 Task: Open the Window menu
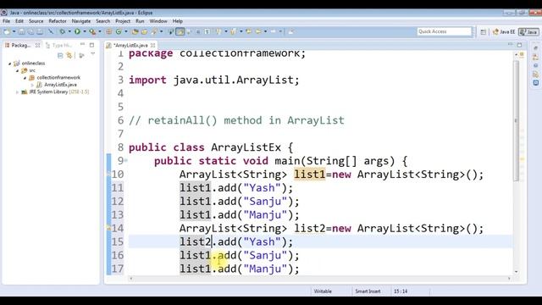[x=158, y=21]
